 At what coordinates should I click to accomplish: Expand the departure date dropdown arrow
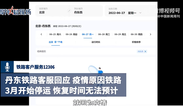point(140,13)
